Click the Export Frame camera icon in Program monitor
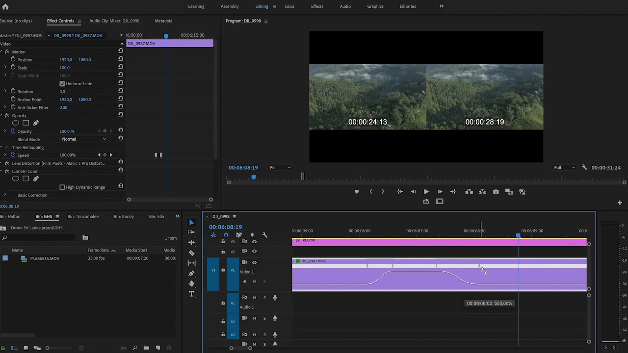This screenshot has width=628, height=353. [496, 192]
